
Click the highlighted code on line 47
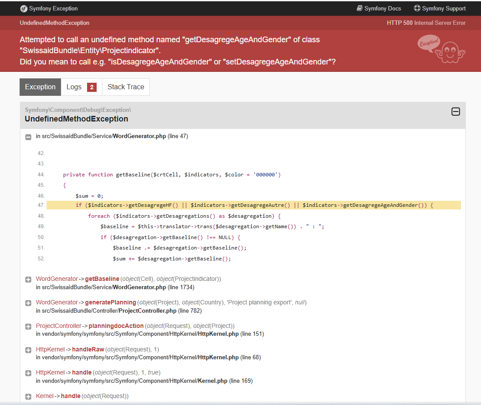click(254, 205)
